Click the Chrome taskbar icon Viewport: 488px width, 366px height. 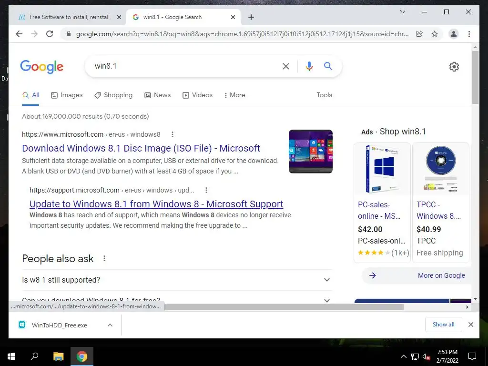(82, 356)
